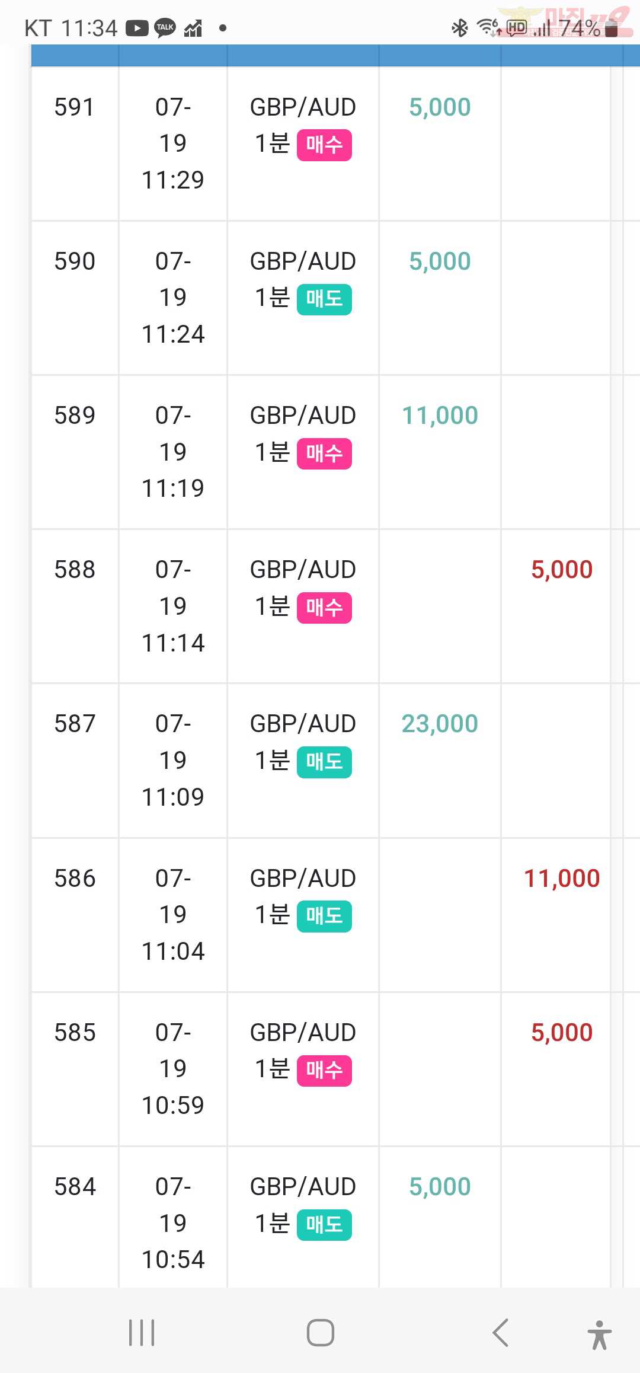Tap the Android home button icon
640x1373 pixels.
(321, 1333)
